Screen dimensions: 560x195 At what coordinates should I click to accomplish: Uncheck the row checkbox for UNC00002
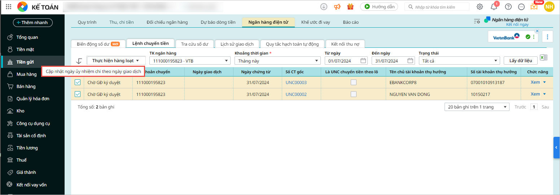(x=78, y=94)
